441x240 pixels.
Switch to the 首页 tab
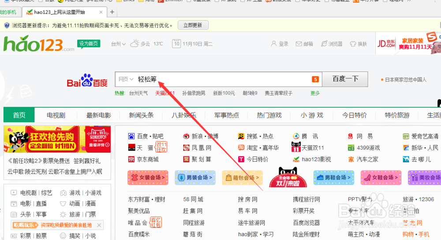19,115
